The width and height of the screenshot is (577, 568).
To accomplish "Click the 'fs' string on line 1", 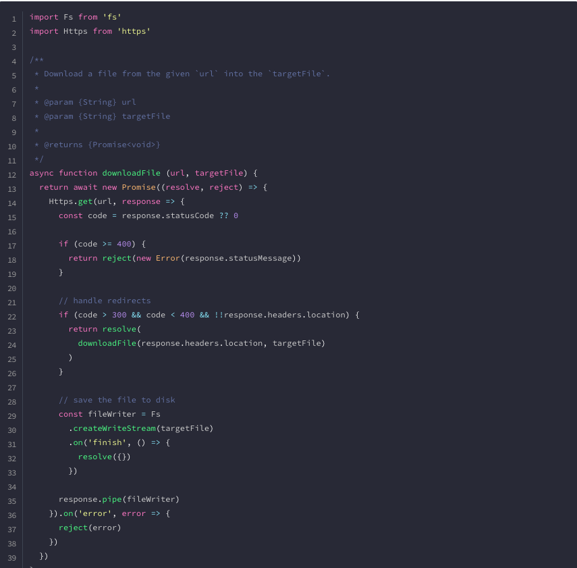I will click(x=112, y=17).
